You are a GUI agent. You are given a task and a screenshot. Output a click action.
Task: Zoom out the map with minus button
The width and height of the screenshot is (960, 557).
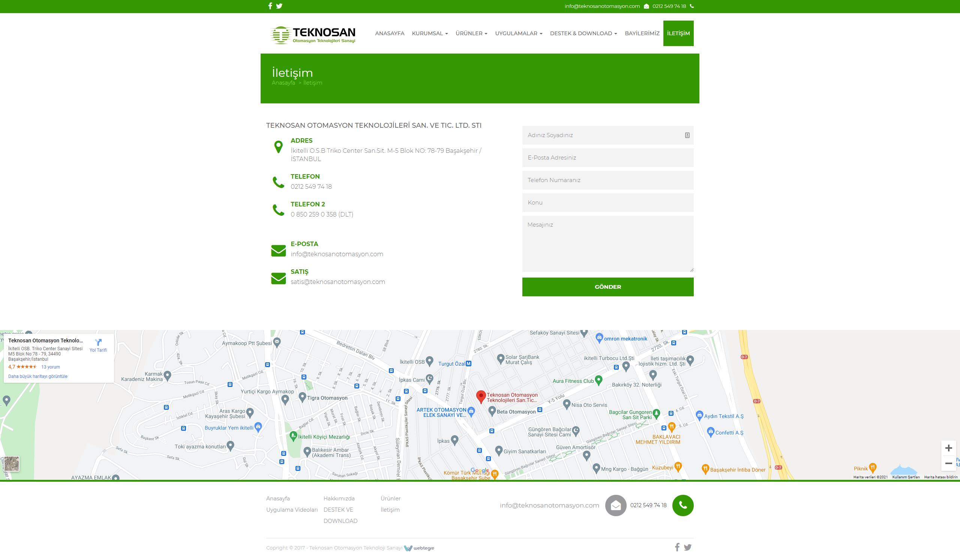(949, 463)
